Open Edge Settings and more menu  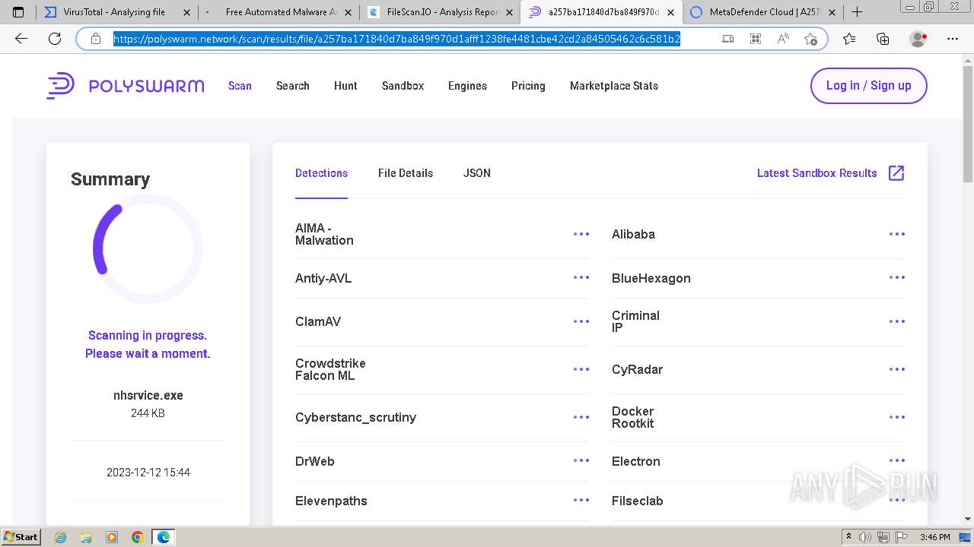pyautogui.click(x=953, y=39)
